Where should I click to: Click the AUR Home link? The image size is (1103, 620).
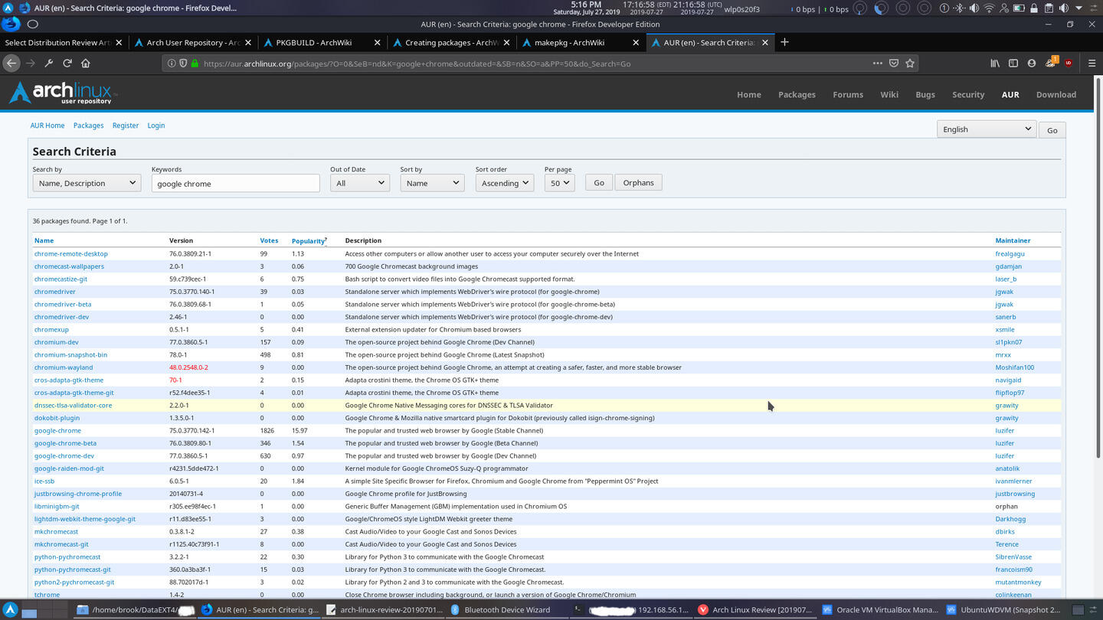47,126
